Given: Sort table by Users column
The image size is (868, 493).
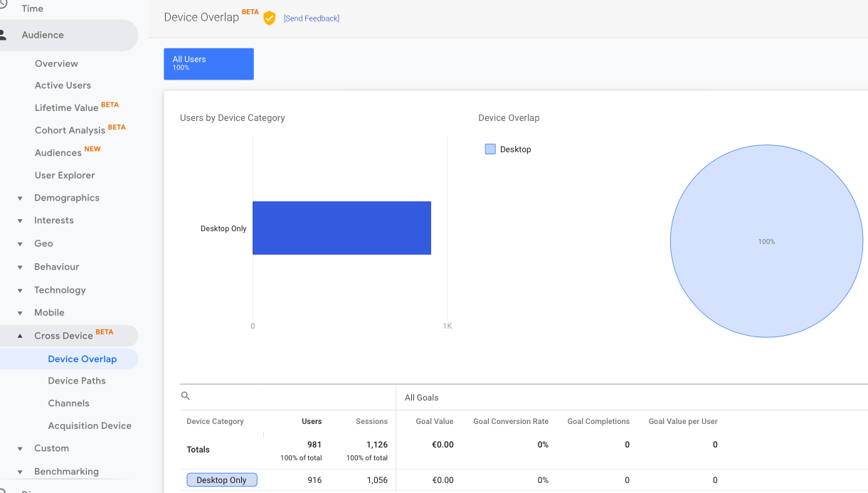Looking at the screenshot, I should (312, 421).
